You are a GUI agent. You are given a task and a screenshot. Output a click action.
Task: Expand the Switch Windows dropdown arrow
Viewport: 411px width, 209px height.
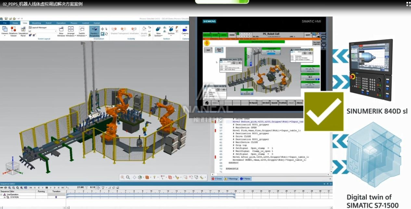(x=86, y=36)
